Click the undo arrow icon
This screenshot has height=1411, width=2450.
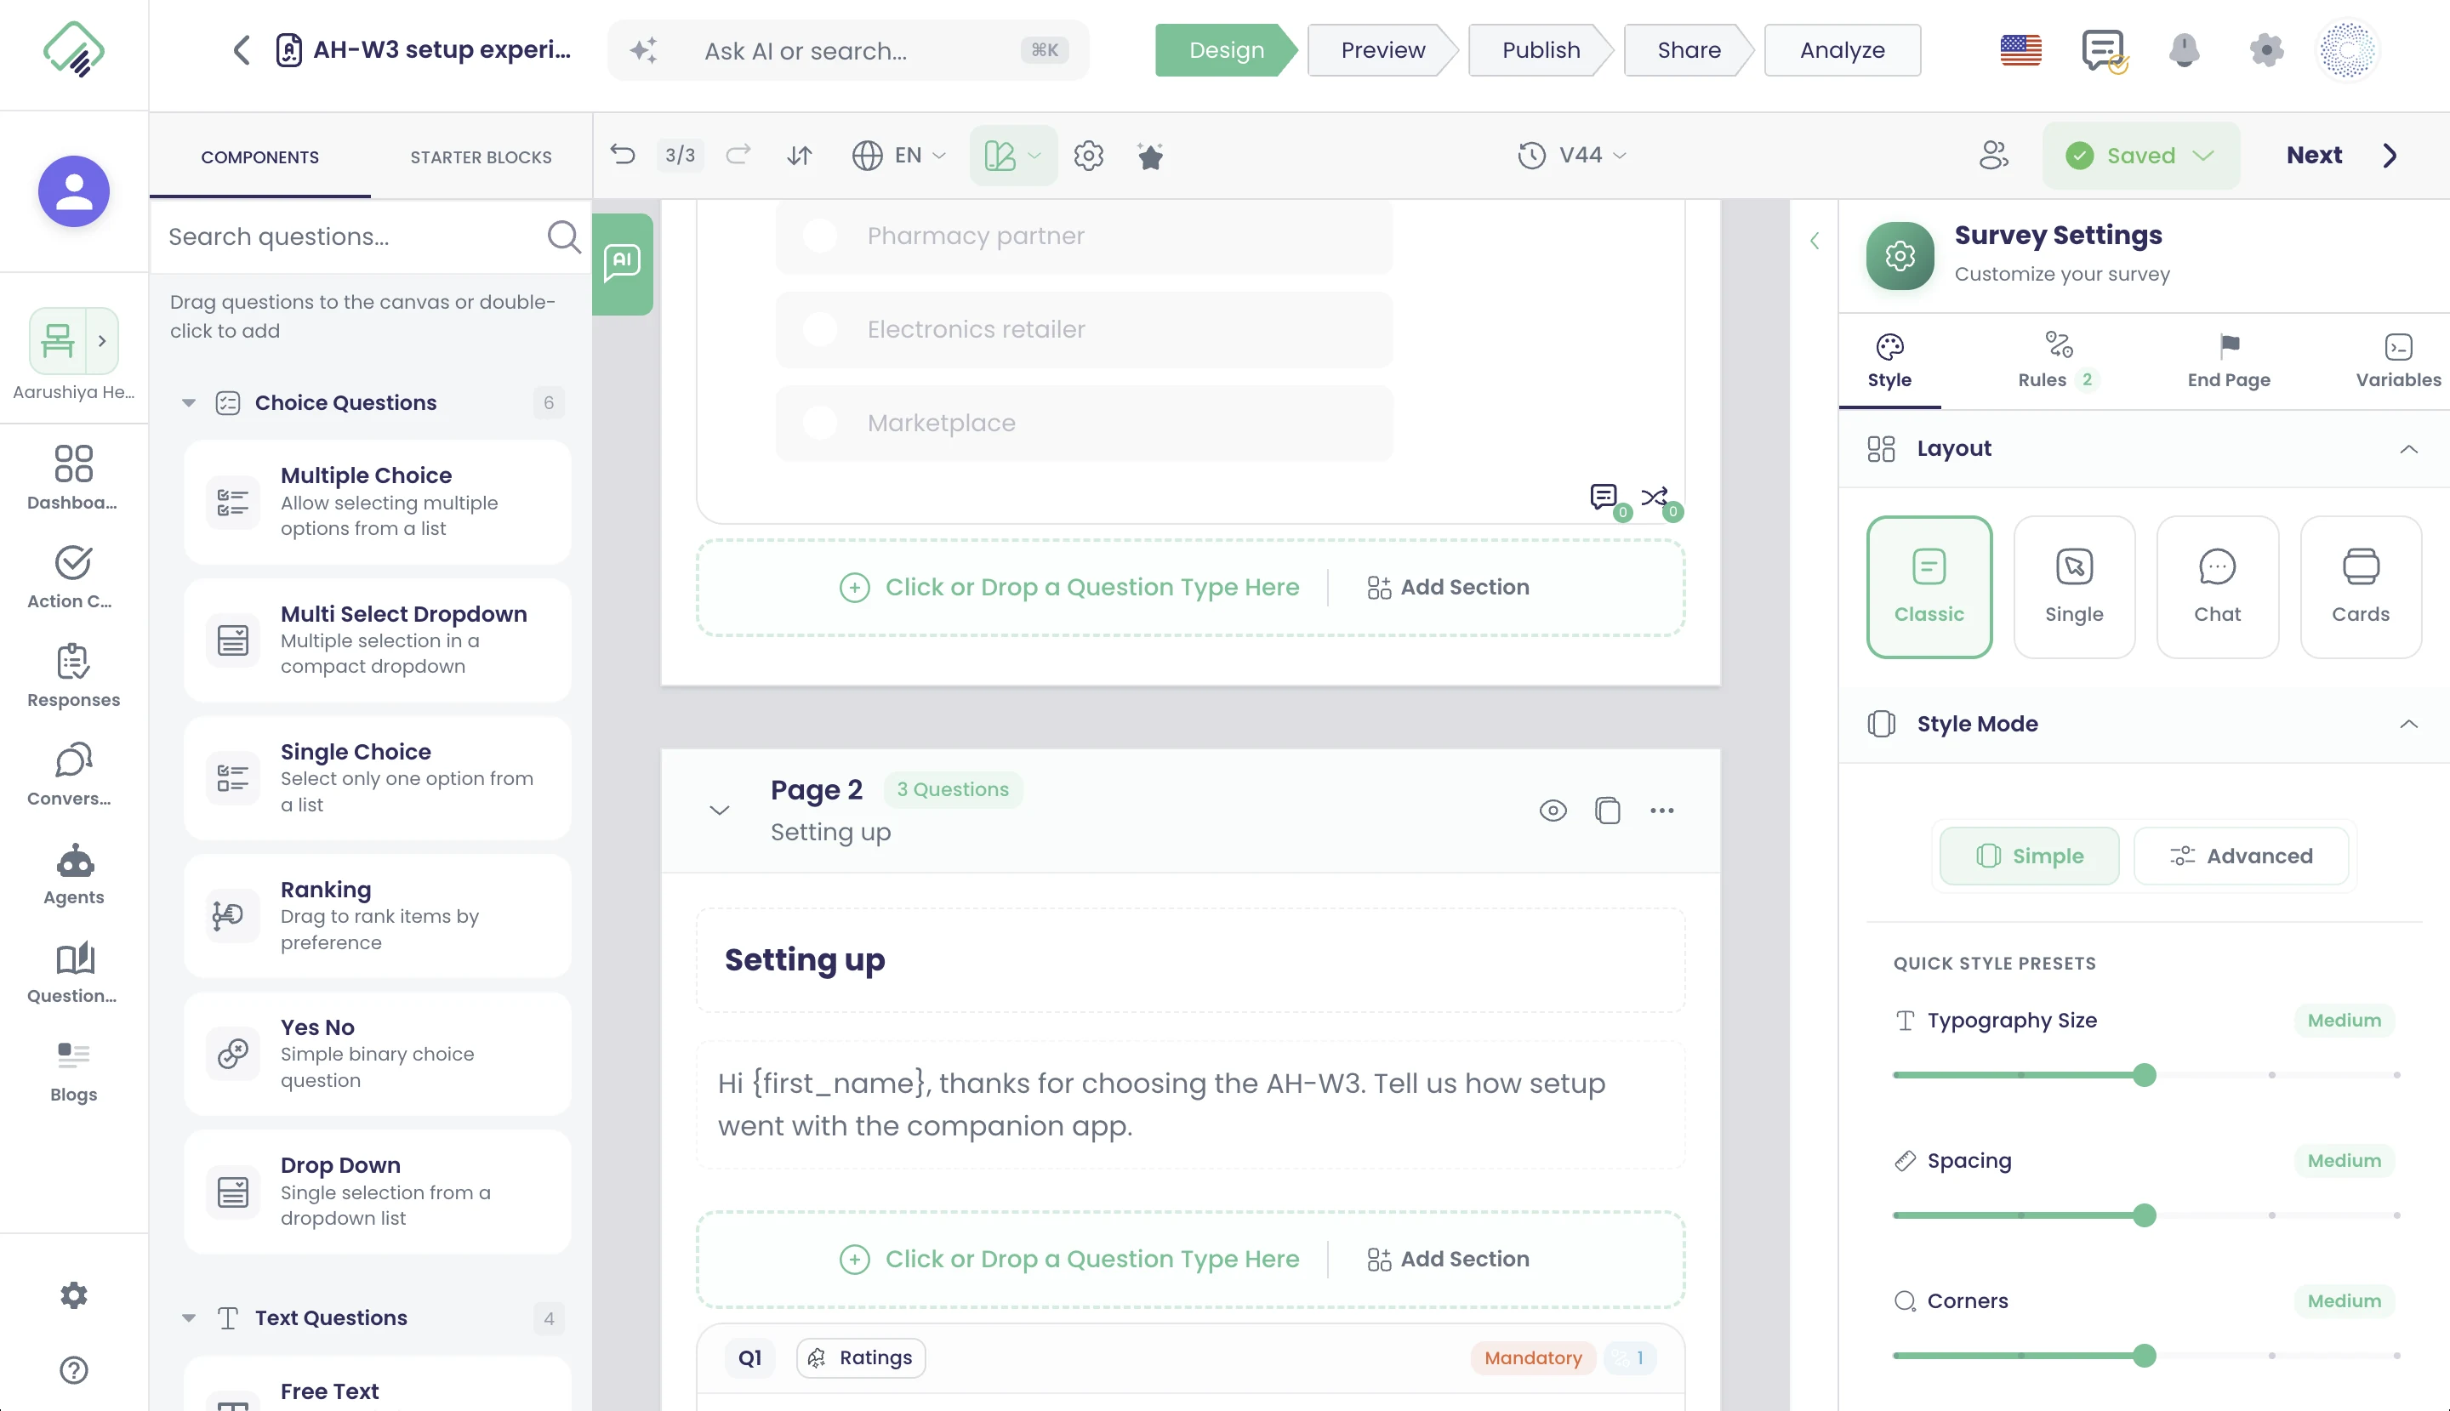click(622, 155)
